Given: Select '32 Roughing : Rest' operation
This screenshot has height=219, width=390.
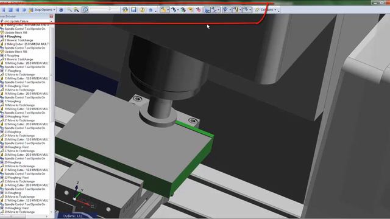Looking at the screenshot, I should click(16, 178).
